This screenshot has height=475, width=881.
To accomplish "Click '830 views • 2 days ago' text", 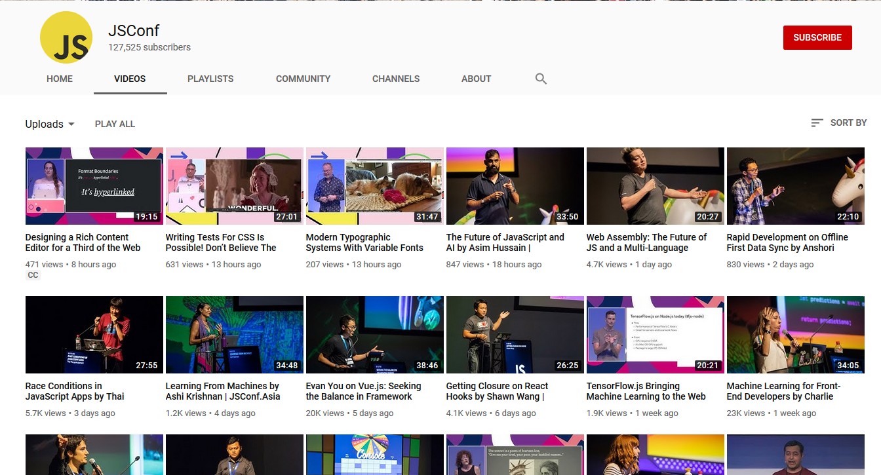I will tap(770, 265).
